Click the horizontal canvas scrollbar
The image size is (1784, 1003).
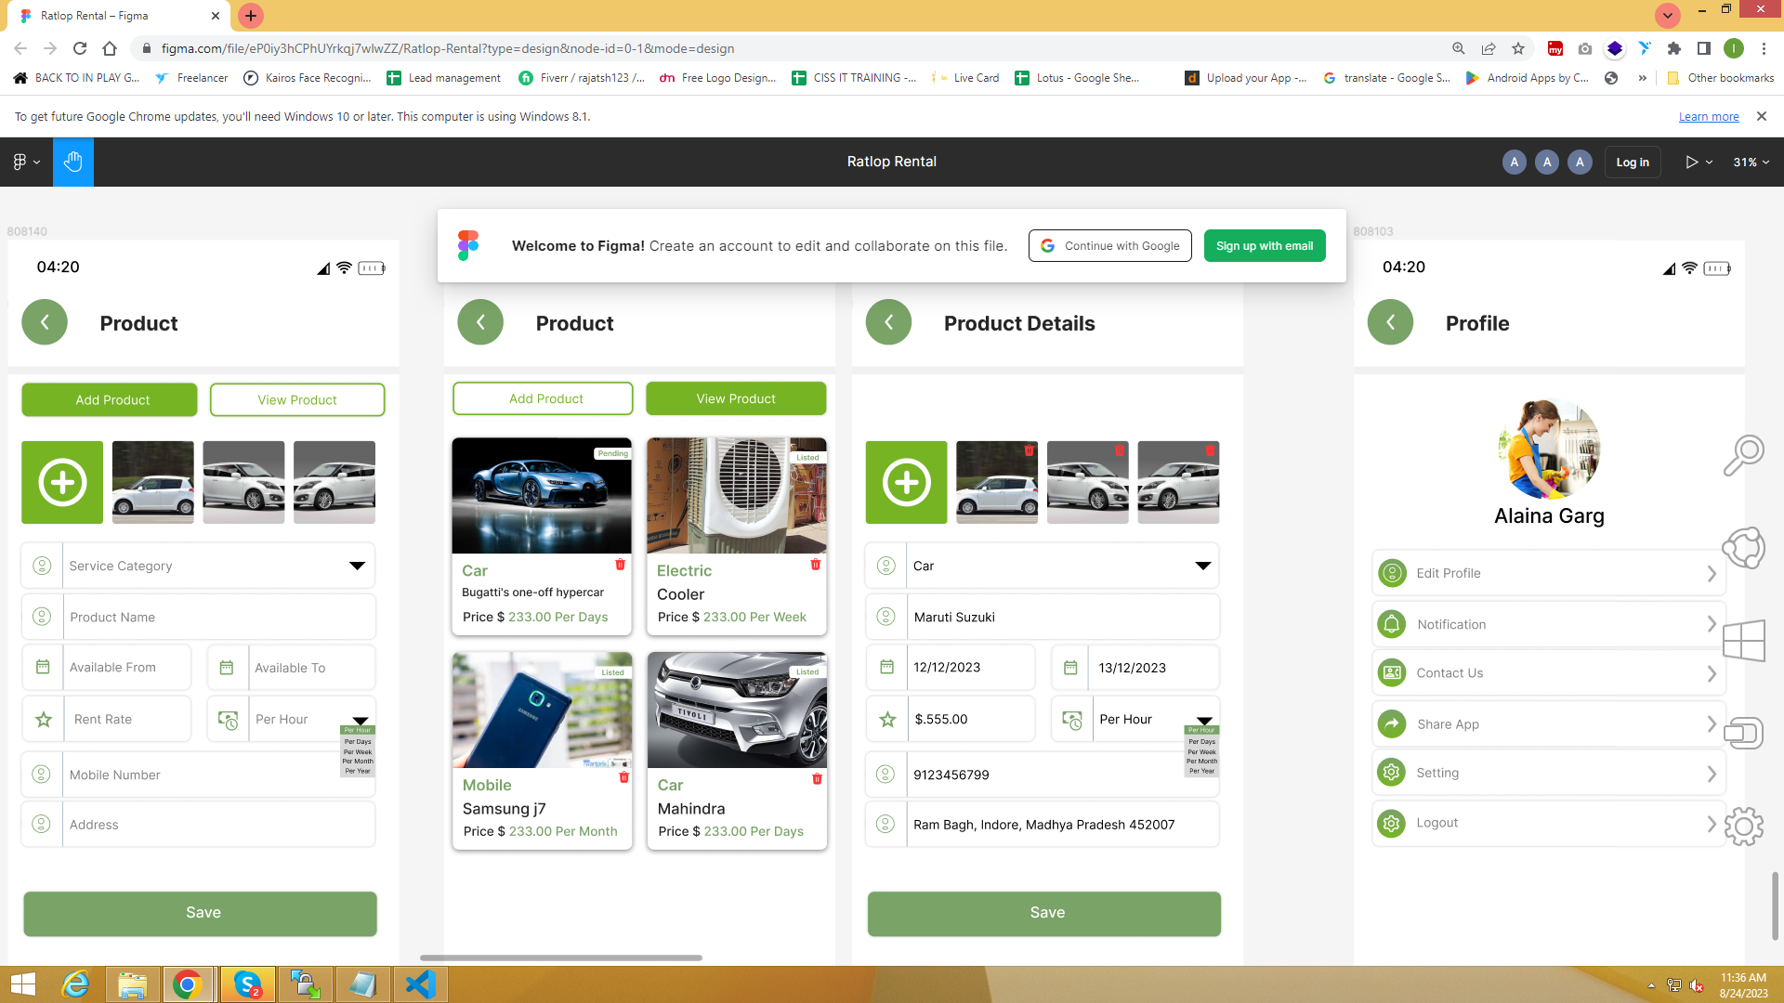pyautogui.click(x=560, y=957)
